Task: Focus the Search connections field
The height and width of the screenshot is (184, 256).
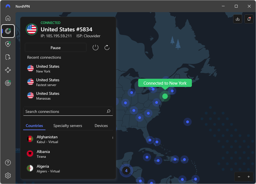Action: click(68, 111)
